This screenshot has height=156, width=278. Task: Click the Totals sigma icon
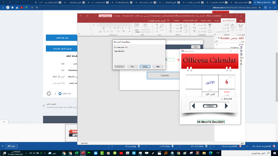[x=171, y=25]
